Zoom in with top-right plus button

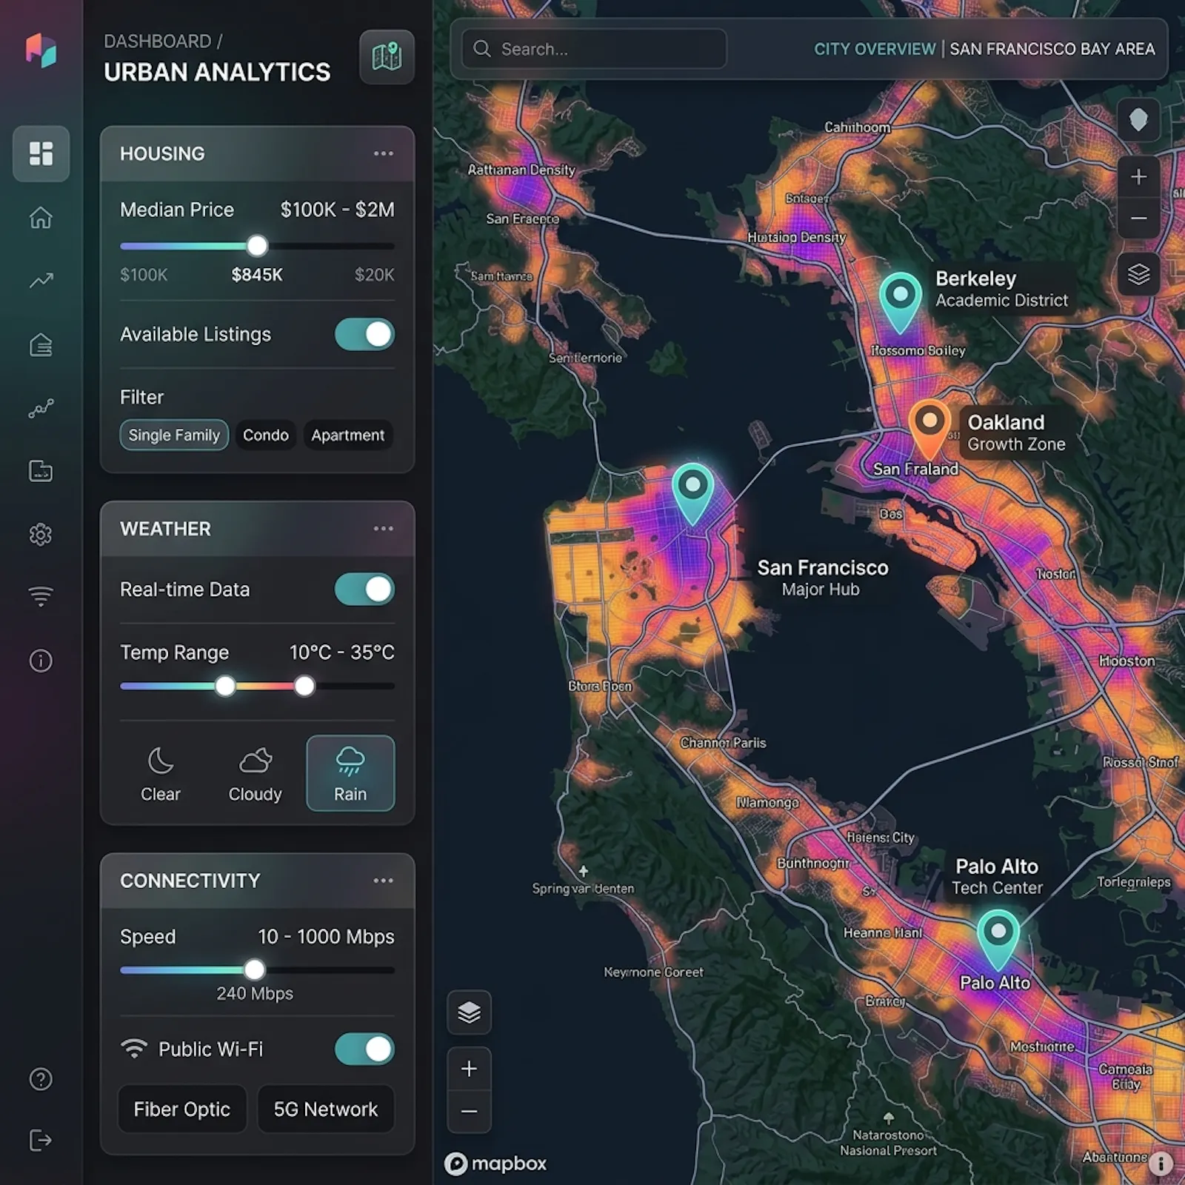click(1138, 177)
